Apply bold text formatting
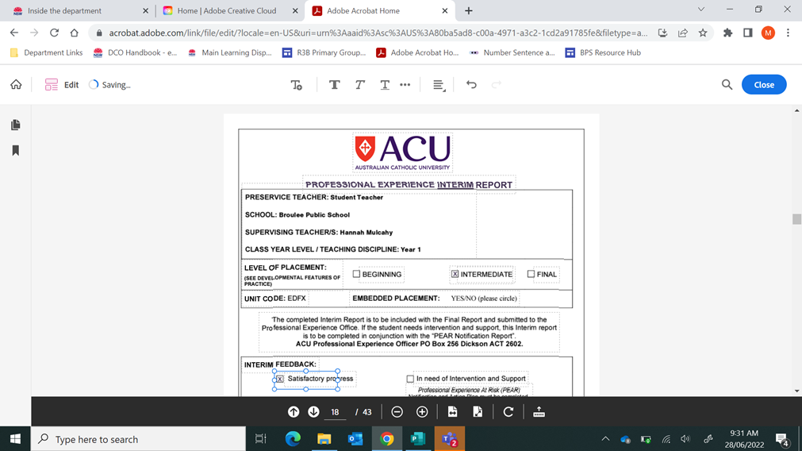Screen dimensions: 802x451 coord(334,85)
